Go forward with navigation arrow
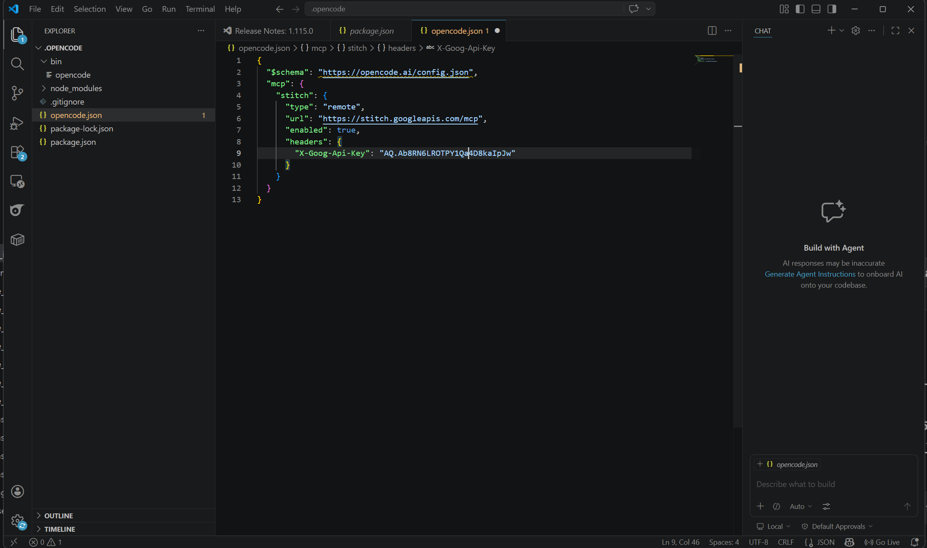Screen dimensions: 927x548 [x=296, y=9]
